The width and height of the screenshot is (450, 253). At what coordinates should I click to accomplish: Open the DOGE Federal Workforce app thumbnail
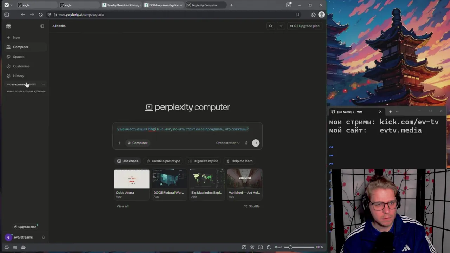(x=169, y=179)
